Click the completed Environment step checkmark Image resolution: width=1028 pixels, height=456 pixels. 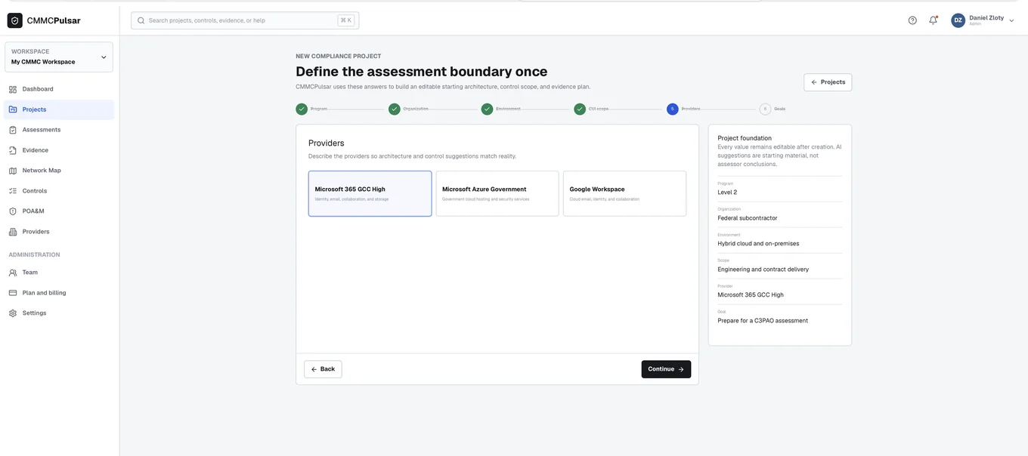point(488,109)
